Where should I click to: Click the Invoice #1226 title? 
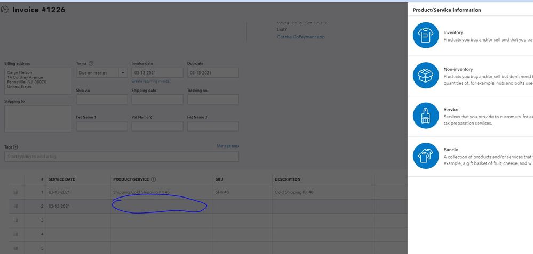(39, 10)
